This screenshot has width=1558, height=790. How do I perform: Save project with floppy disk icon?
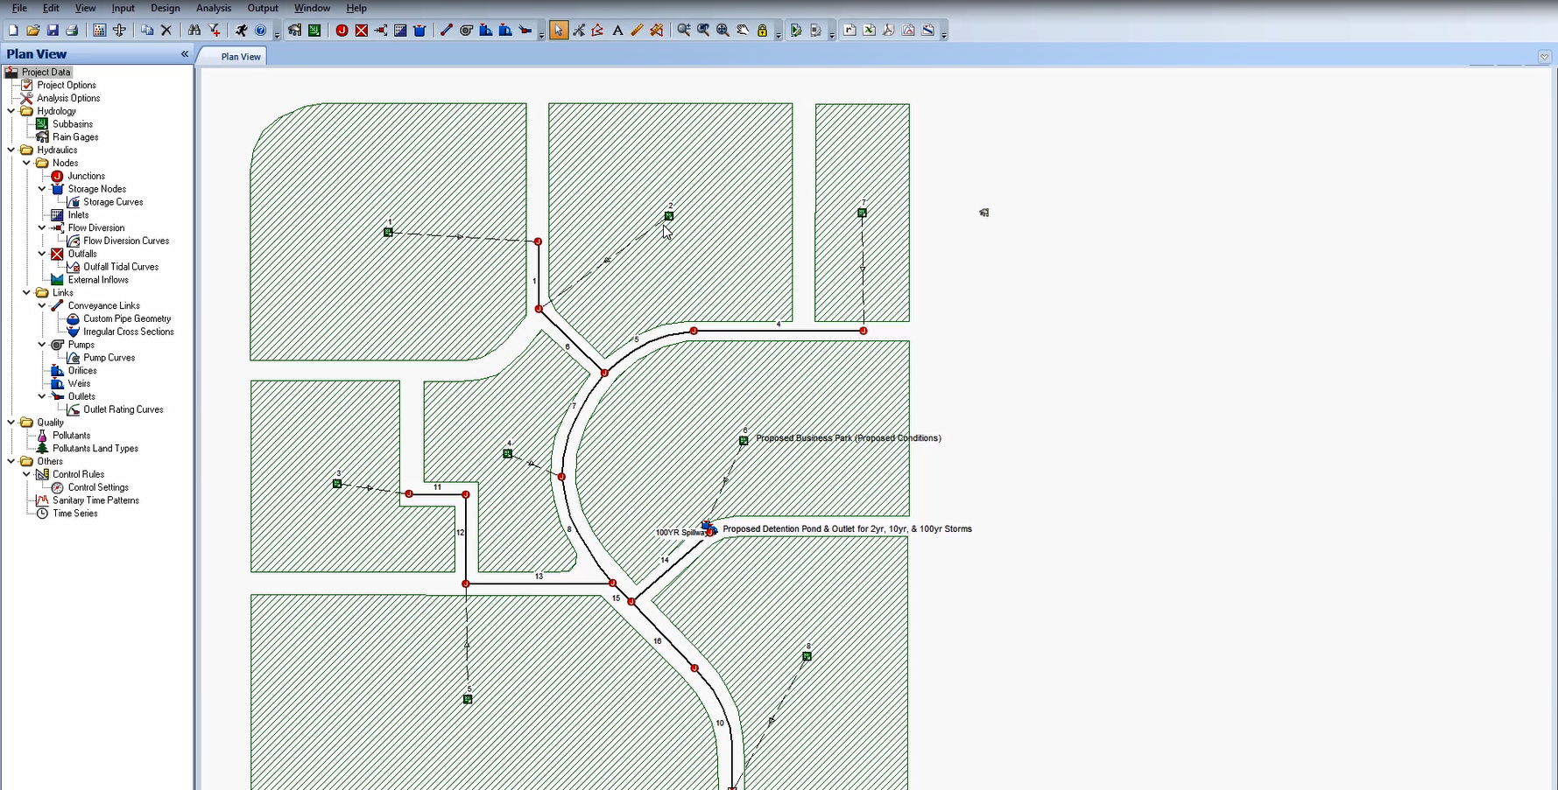(53, 31)
